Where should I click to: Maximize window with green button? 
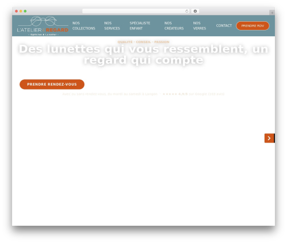(25, 11)
